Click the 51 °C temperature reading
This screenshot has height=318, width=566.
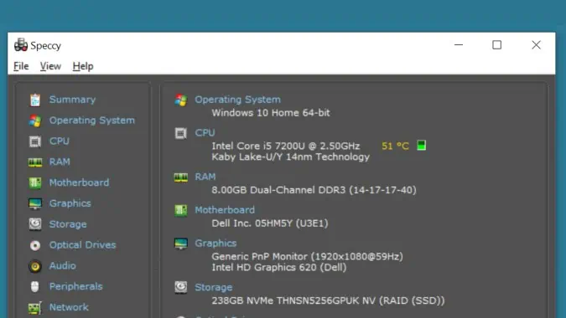pyautogui.click(x=395, y=146)
